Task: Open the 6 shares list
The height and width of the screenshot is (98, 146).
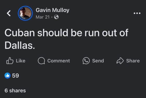Action: [15, 90]
